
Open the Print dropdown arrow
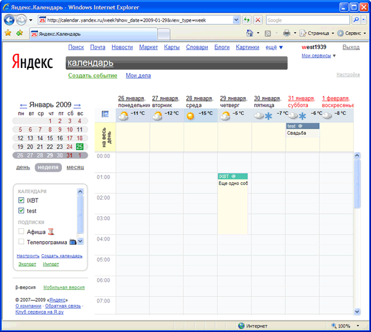(x=295, y=33)
